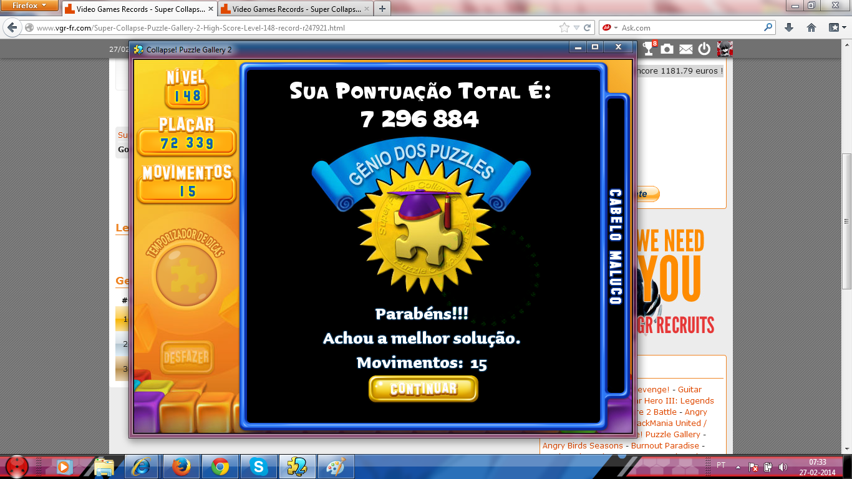
Task: Open the trophy notifications icon
Action: (x=649, y=49)
